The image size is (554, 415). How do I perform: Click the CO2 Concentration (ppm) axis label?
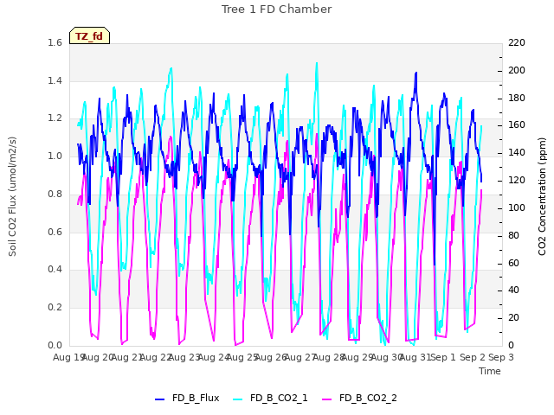click(542, 196)
